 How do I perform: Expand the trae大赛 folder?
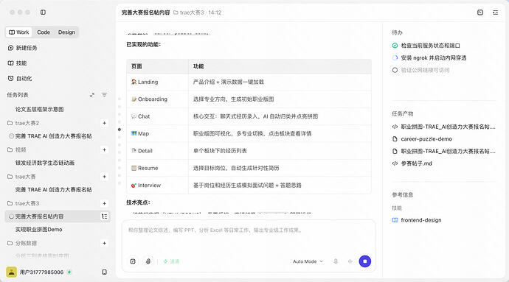[21, 177]
